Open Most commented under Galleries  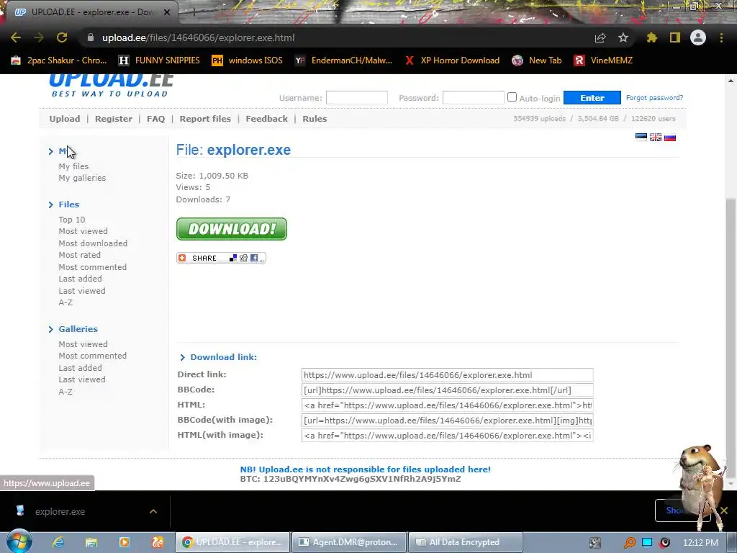93,356
